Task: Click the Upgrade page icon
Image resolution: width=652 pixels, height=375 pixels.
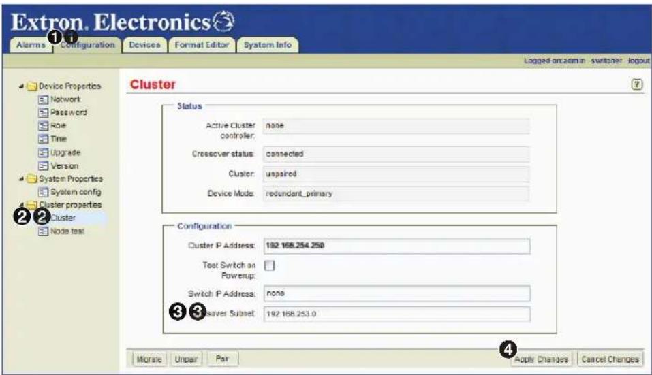Action: click(x=43, y=152)
